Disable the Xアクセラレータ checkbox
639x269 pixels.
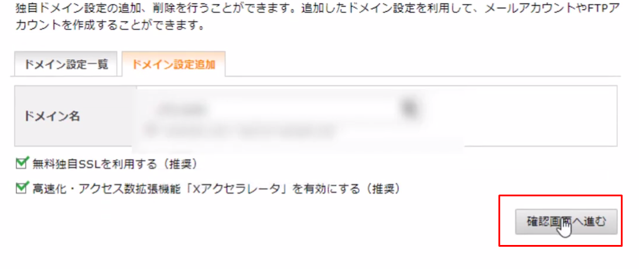(20, 188)
